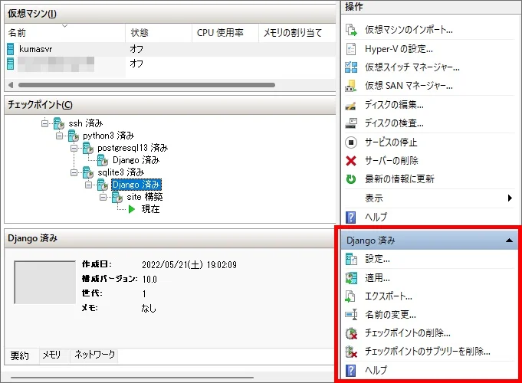This screenshot has height=383, width=522.
Task: Switch to the メモリ tab
Action: (51, 355)
